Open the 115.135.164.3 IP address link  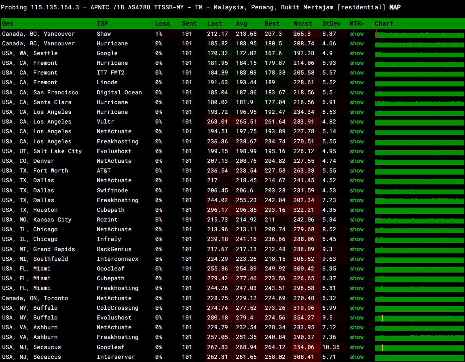(x=55, y=7)
